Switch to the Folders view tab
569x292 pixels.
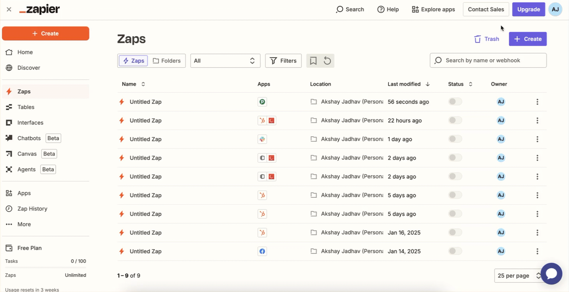click(167, 61)
